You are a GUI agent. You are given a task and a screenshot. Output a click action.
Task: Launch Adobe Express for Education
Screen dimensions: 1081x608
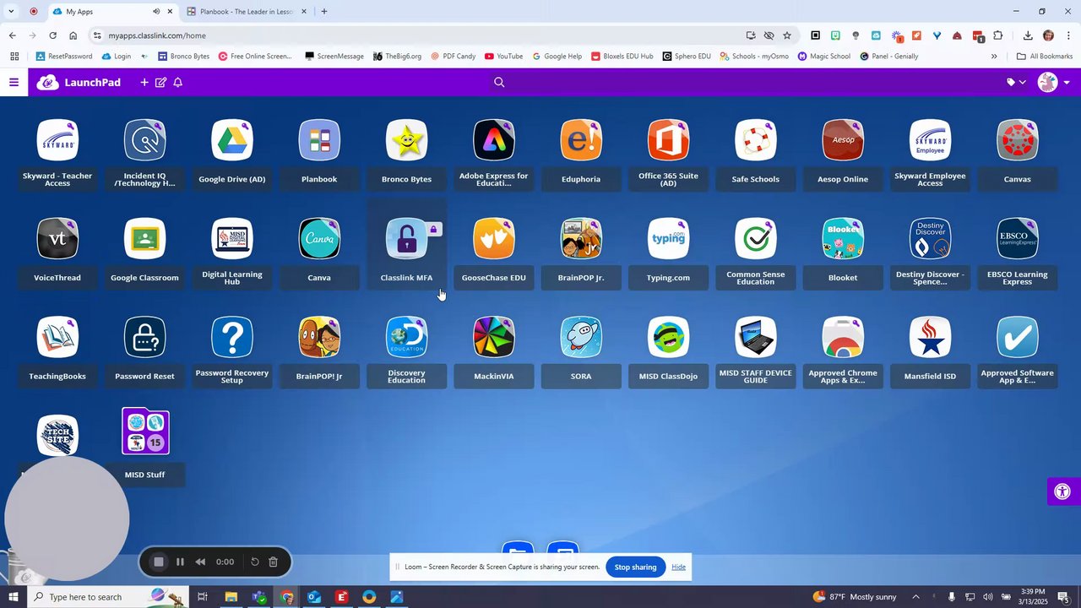tap(494, 140)
